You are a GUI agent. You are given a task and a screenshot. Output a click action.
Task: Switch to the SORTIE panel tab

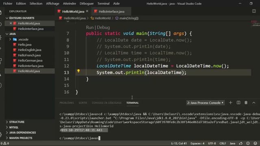pyautogui.click(x=83, y=103)
